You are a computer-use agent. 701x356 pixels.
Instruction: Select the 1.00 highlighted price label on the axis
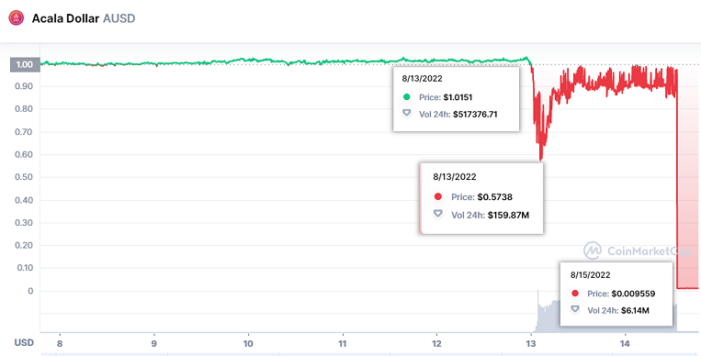point(25,65)
